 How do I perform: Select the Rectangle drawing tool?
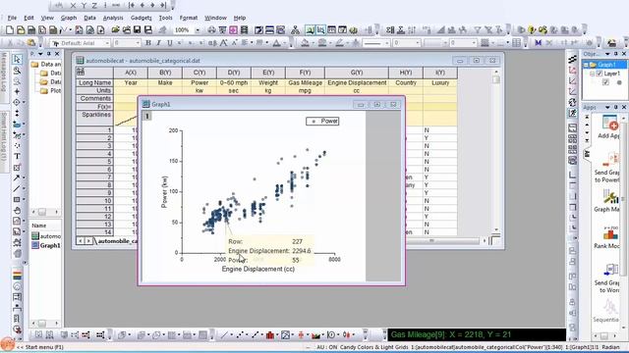click(17, 199)
